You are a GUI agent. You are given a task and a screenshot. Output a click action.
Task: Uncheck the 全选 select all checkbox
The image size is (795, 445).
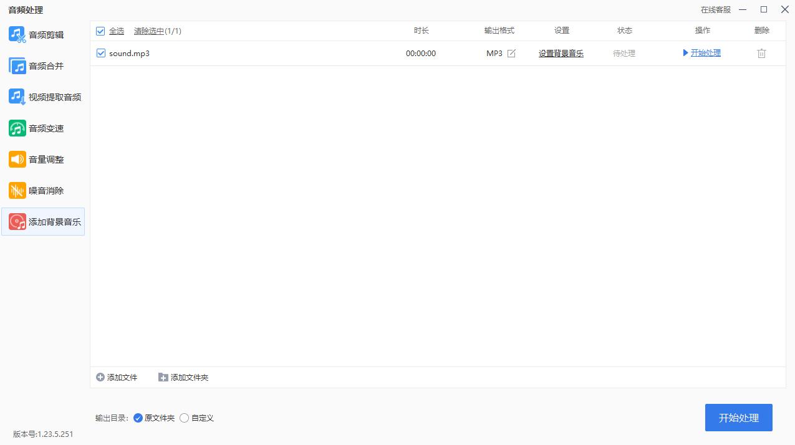[100, 31]
